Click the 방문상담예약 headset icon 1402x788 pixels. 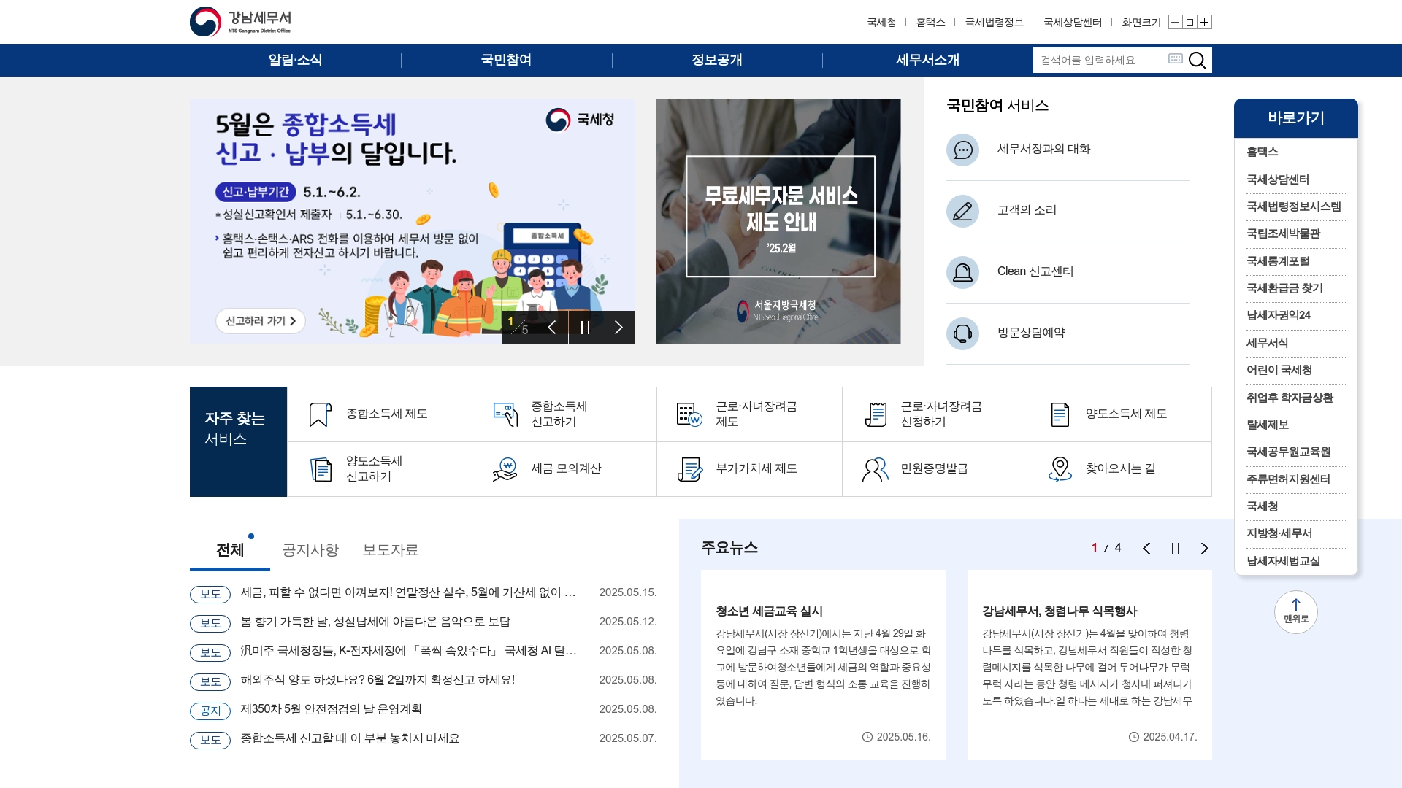tap(962, 333)
